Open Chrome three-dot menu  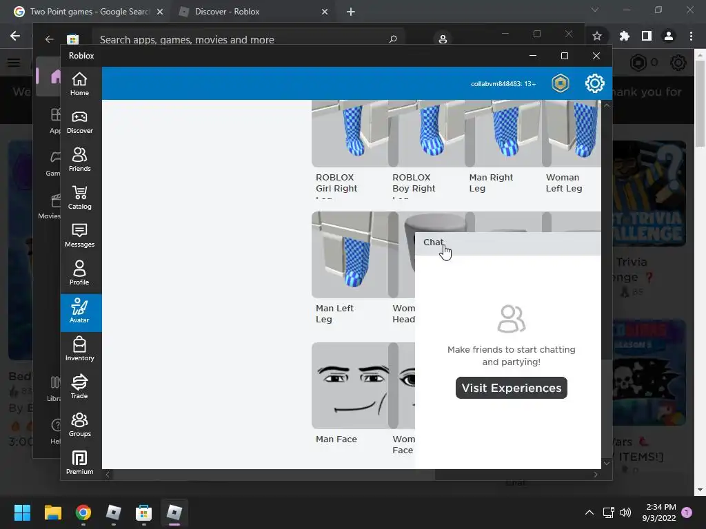(x=691, y=36)
